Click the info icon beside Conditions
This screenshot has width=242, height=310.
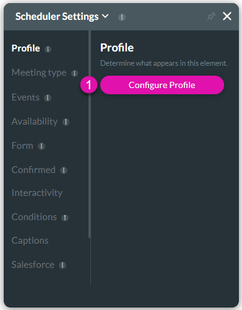tap(65, 218)
